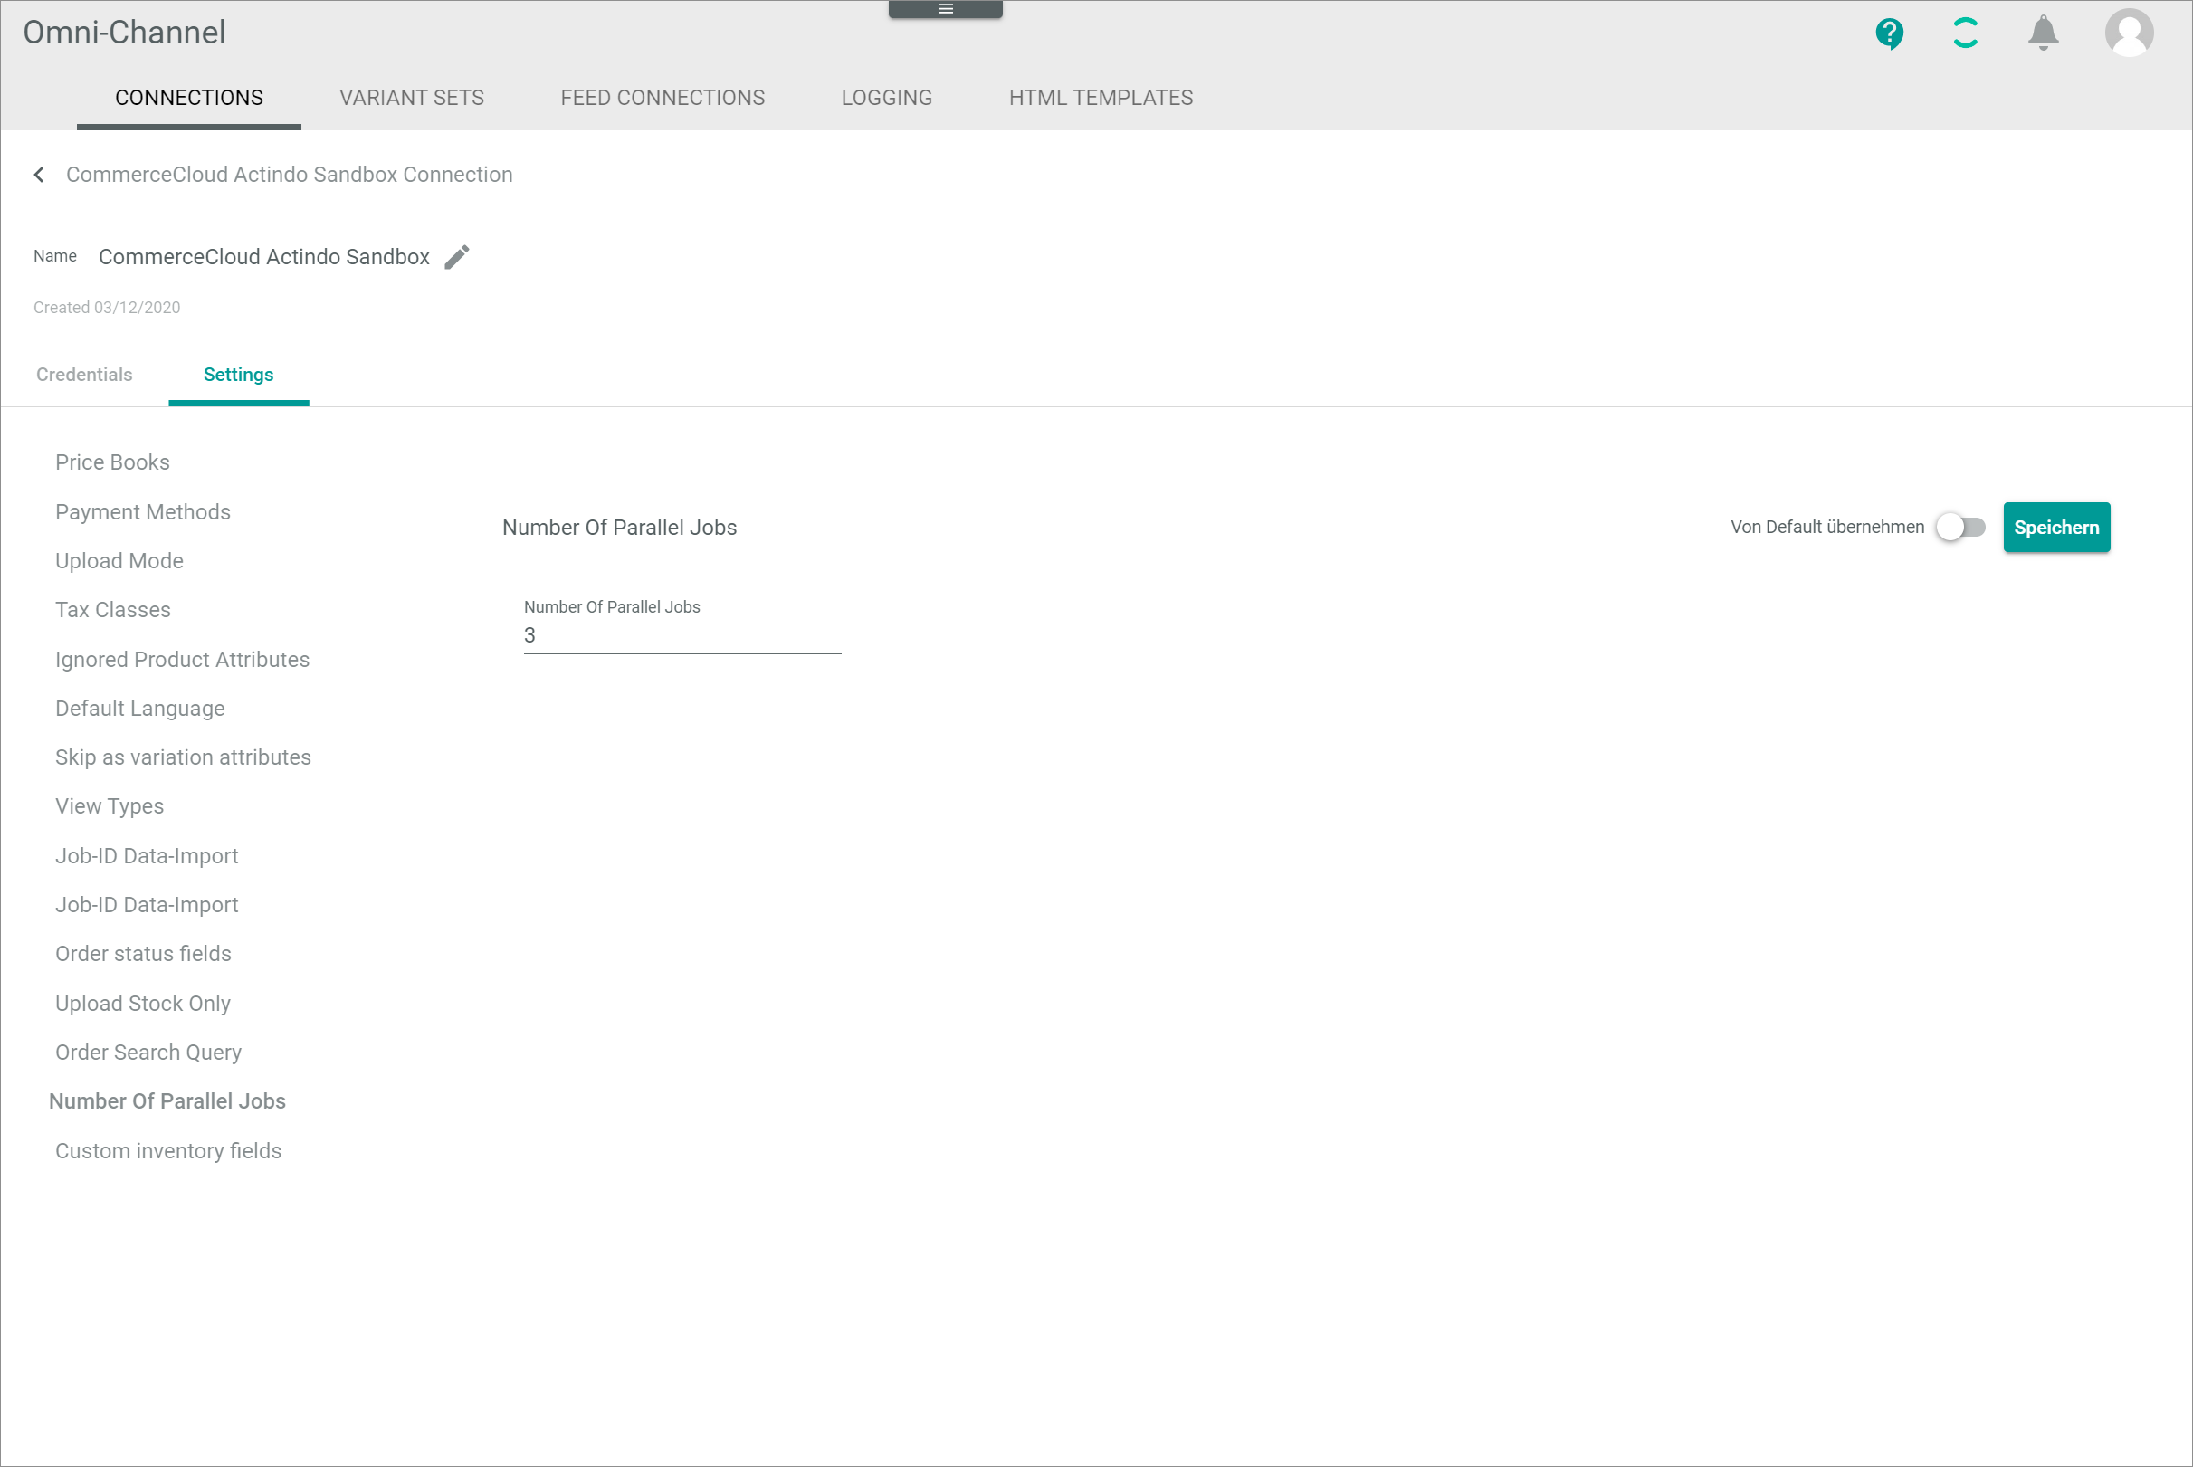
Task: Select Upload Mode setting
Action: [x=119, y=560]
